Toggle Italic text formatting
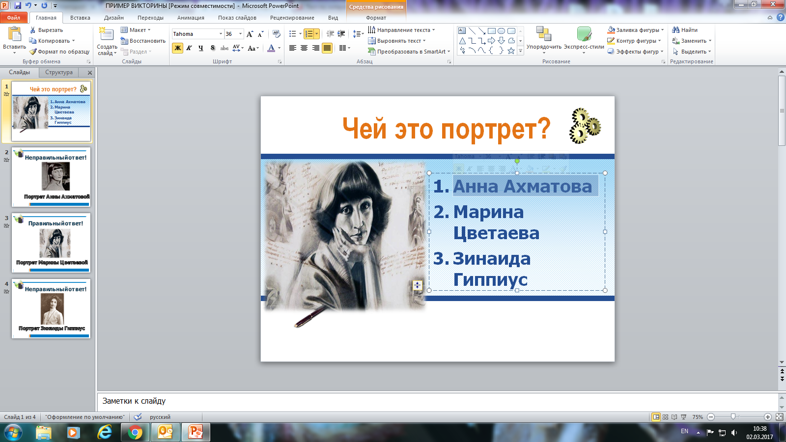This screenshot has height=442, width=786. (189, 48)
